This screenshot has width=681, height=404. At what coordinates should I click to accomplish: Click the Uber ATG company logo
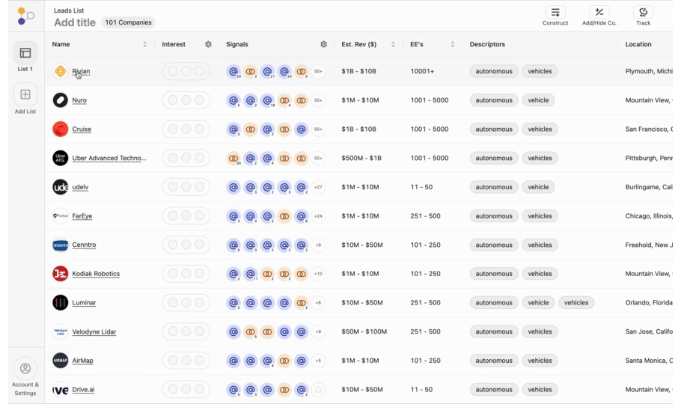click(61, 158)
